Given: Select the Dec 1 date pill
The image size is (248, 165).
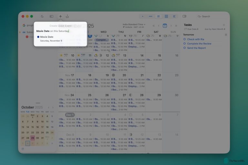Looking at the screenshot, I should (70, 115).
